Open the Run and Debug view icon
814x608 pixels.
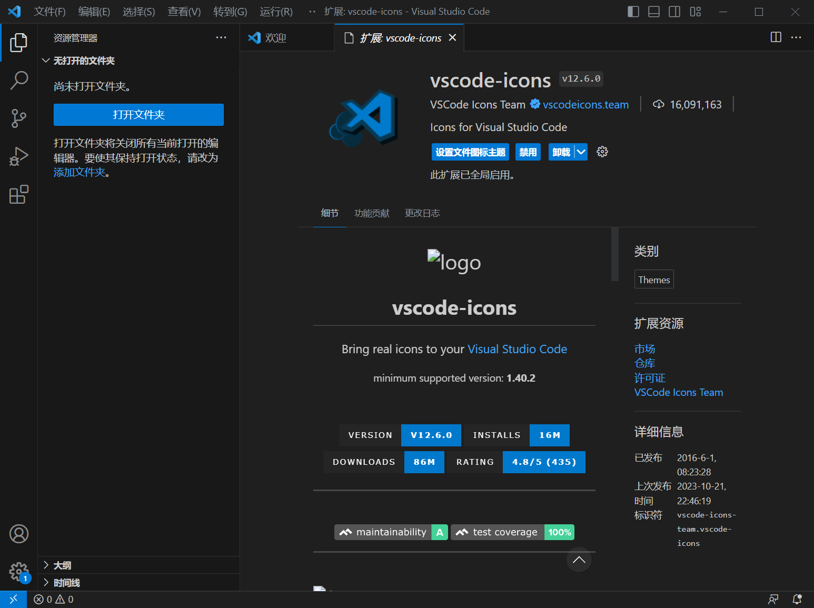pos(18,156)
